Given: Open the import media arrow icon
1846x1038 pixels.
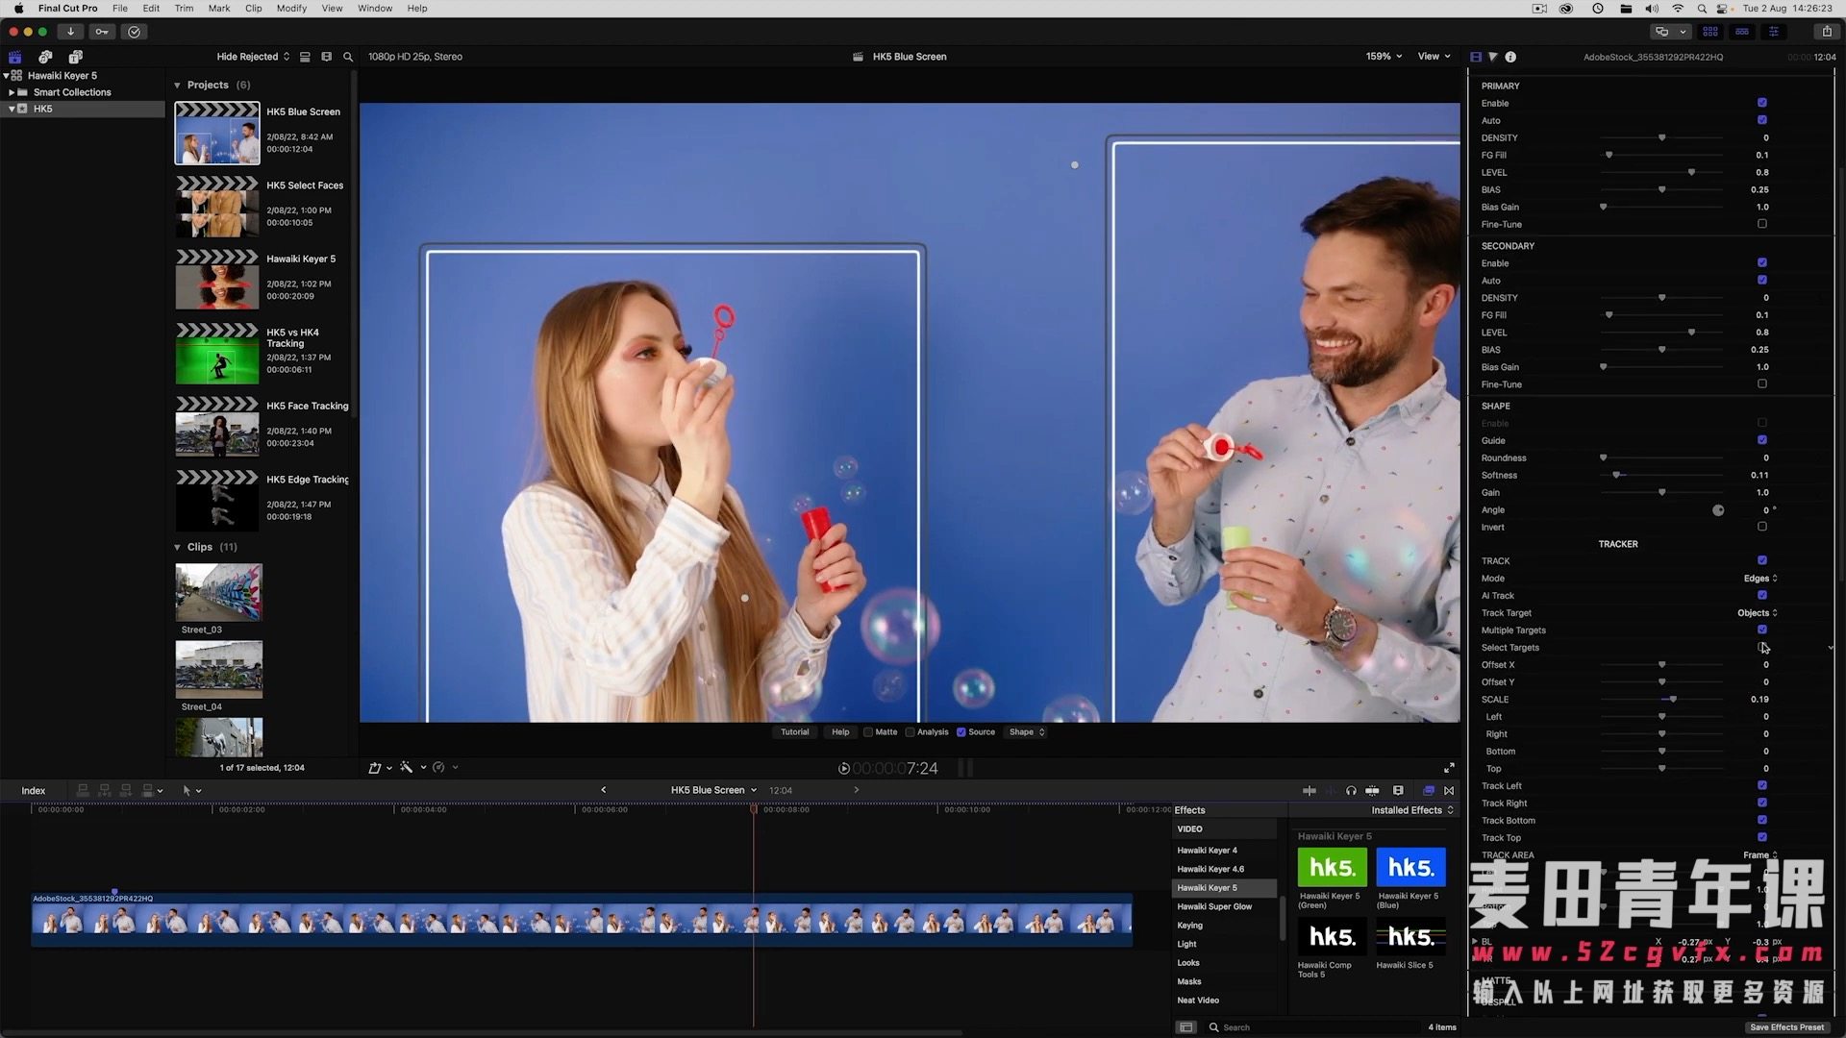Looking at the screenshot, I should pos(70,31).
